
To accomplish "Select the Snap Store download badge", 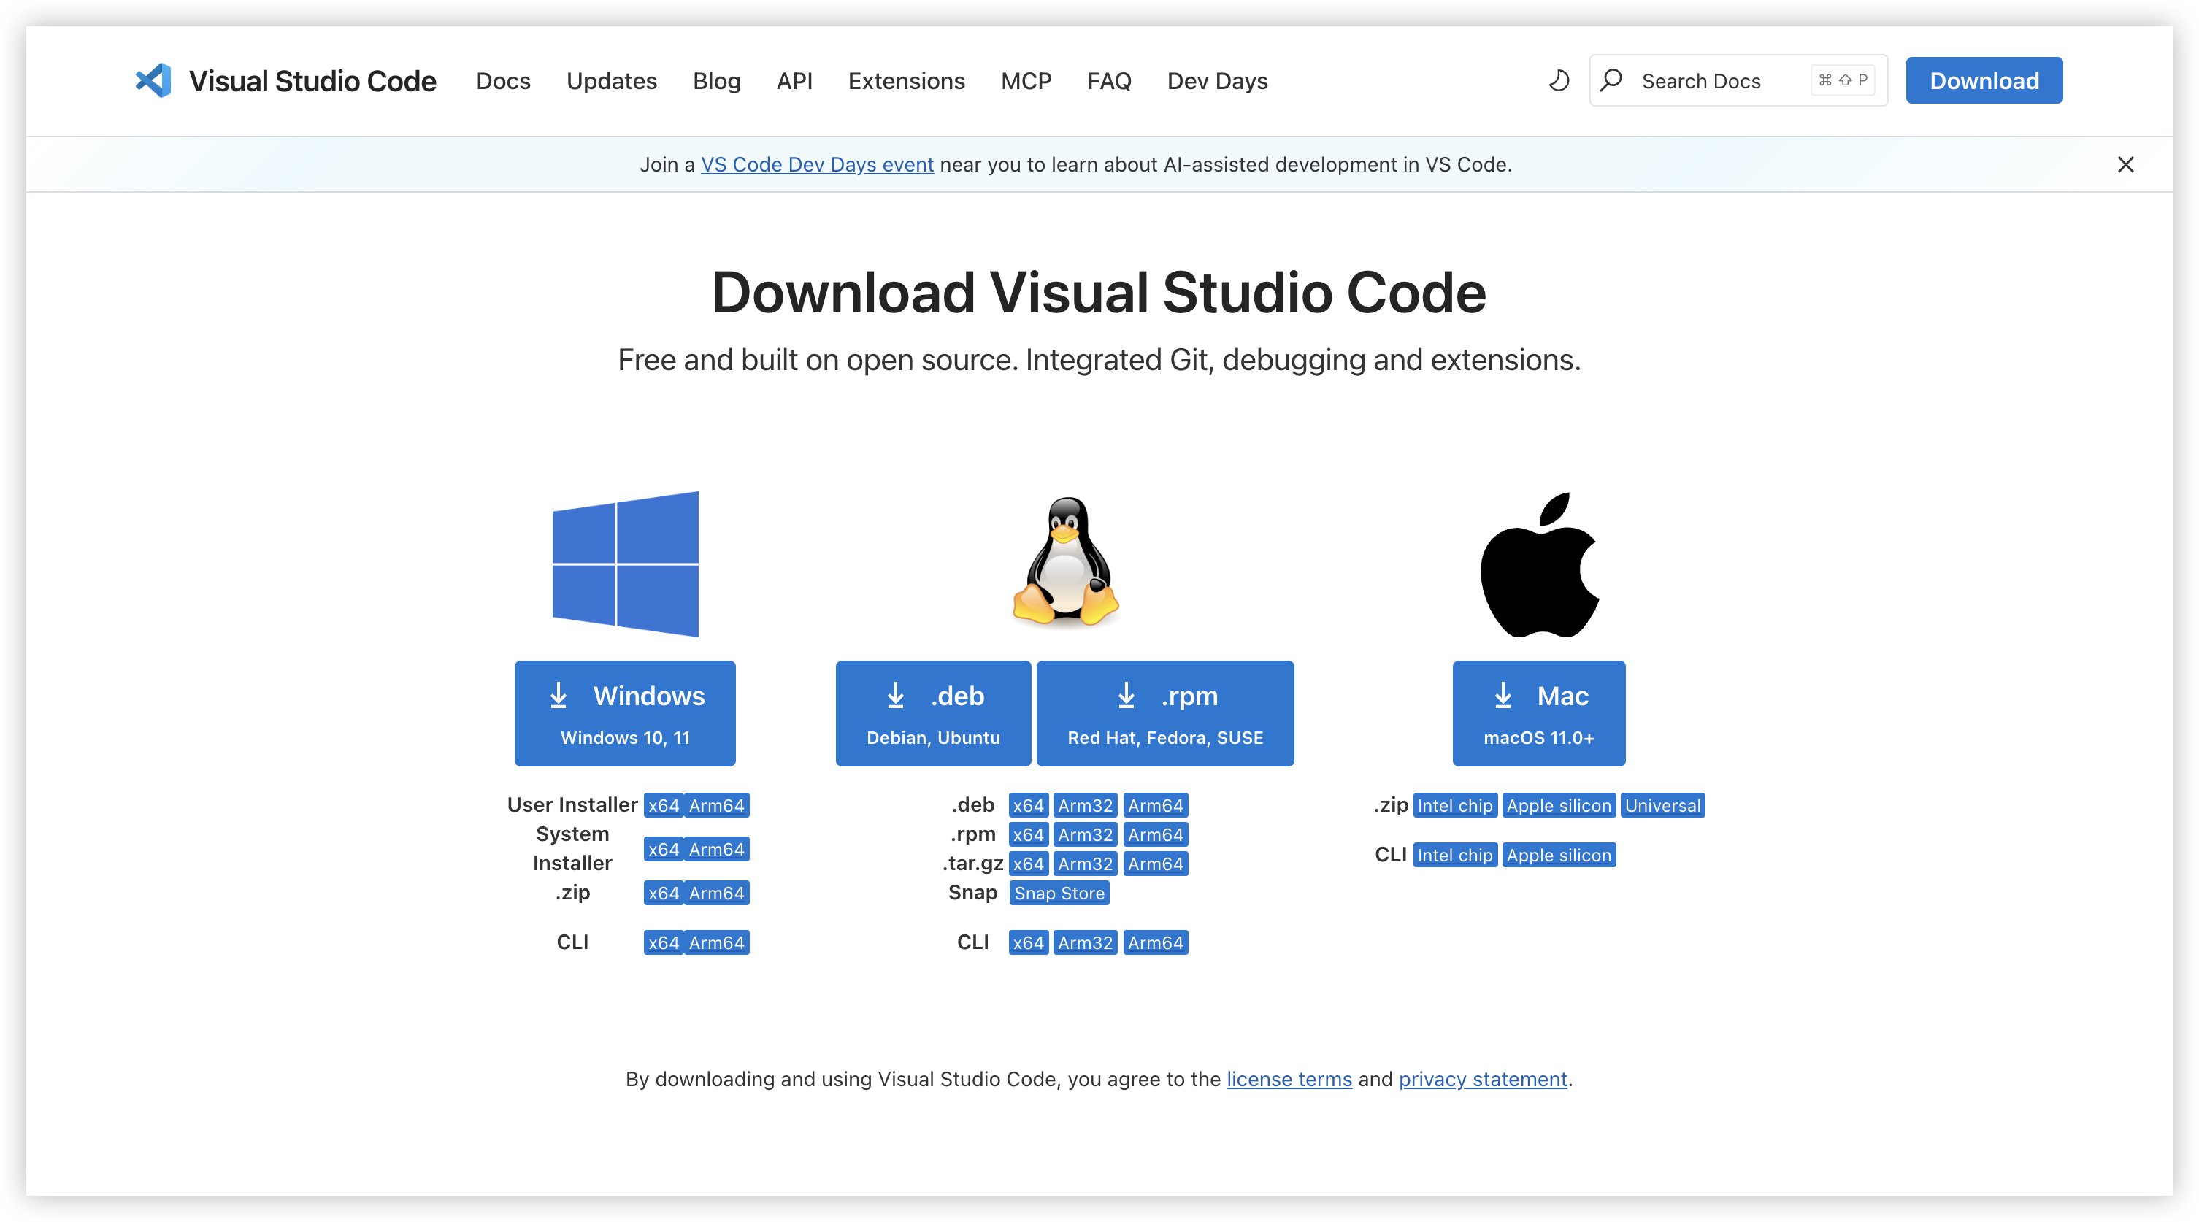I will (1059, 894).
